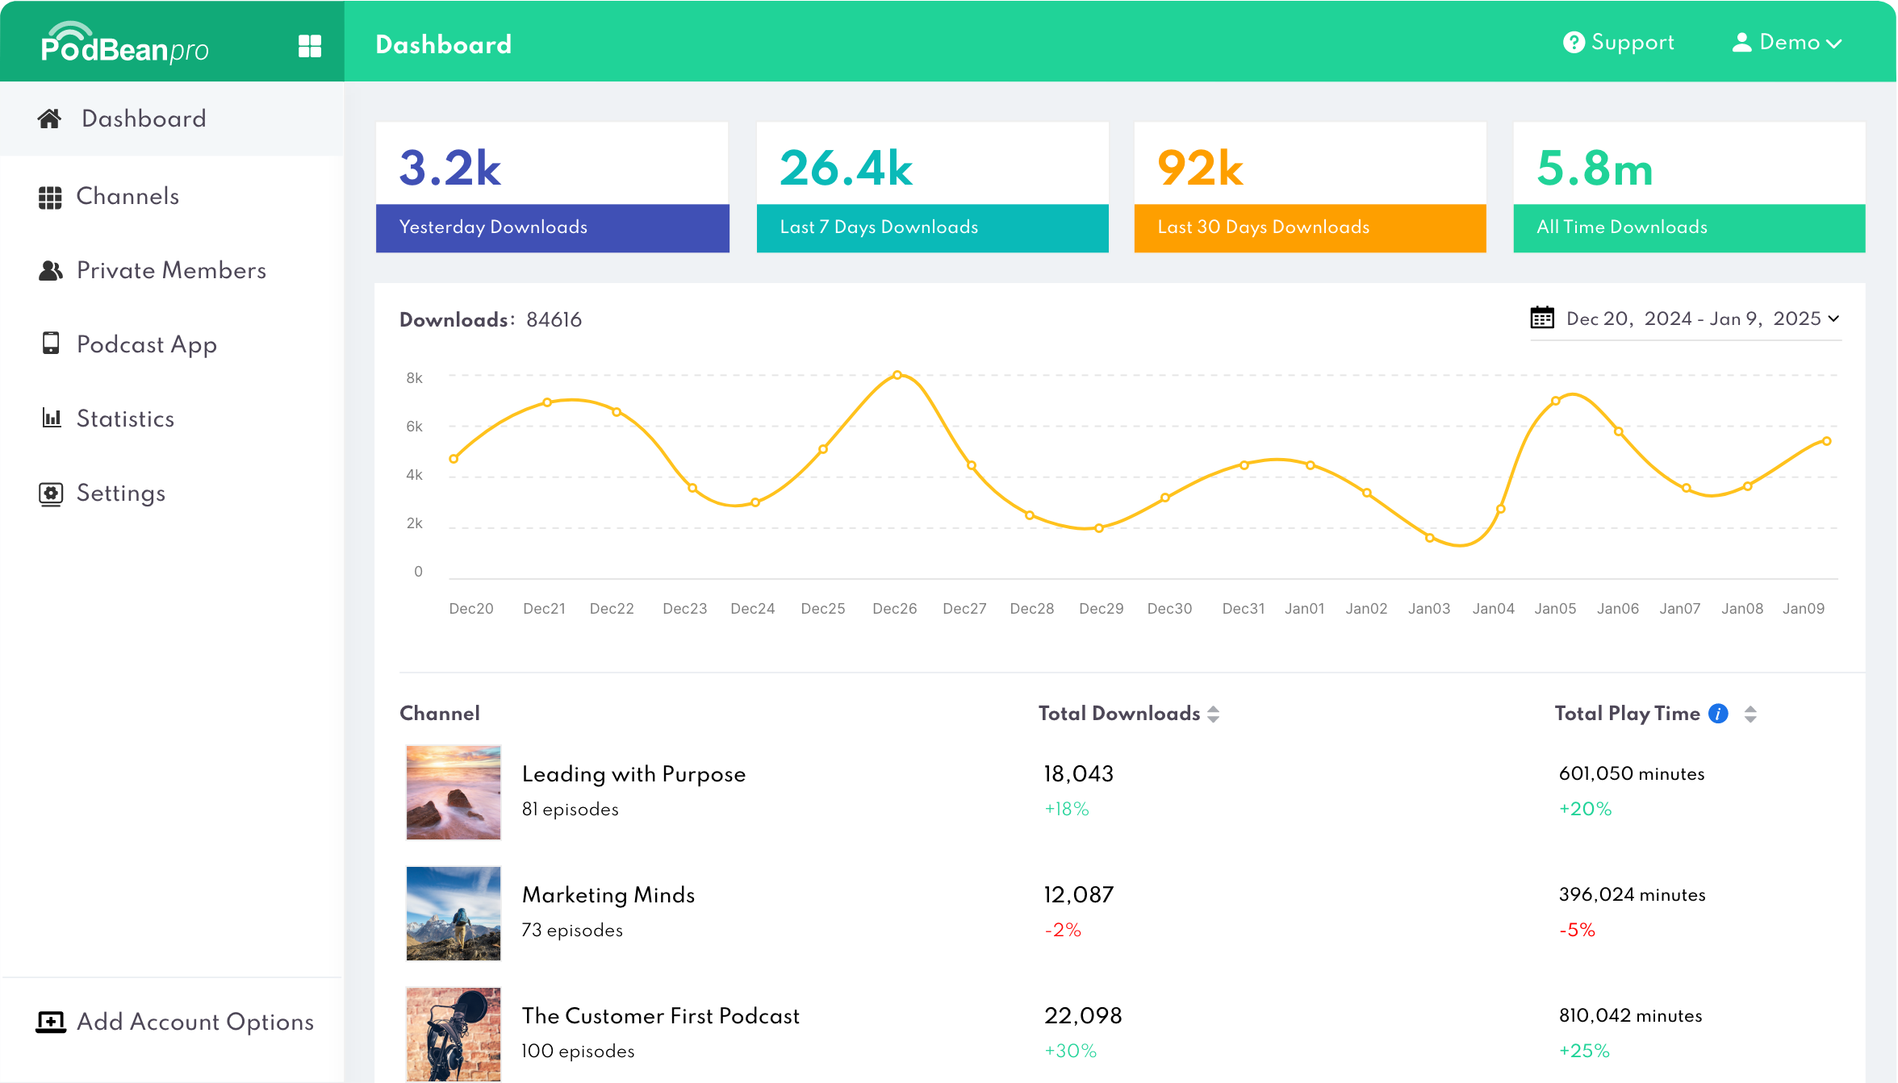The height and width of the screenshot is (1083, 1898).
Task: Open Leading with Purpose channel
Action: (633, 774)
